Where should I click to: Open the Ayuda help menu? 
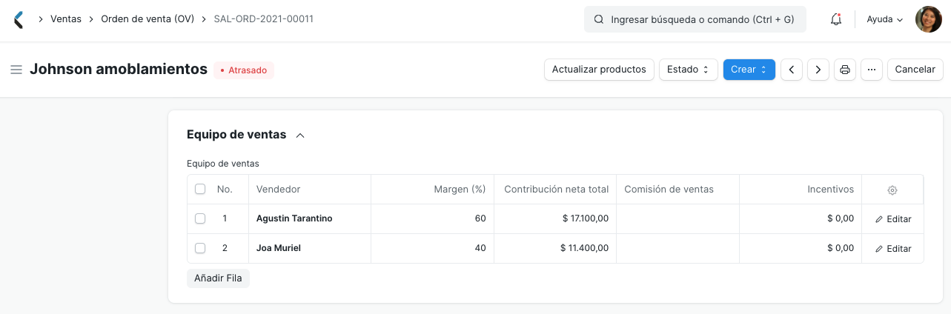885,19
